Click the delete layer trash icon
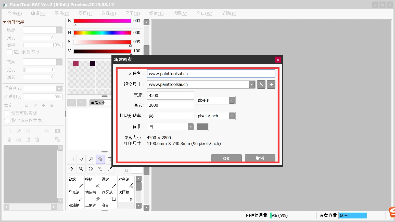This screenshot has height=222, width=395. 37,139
